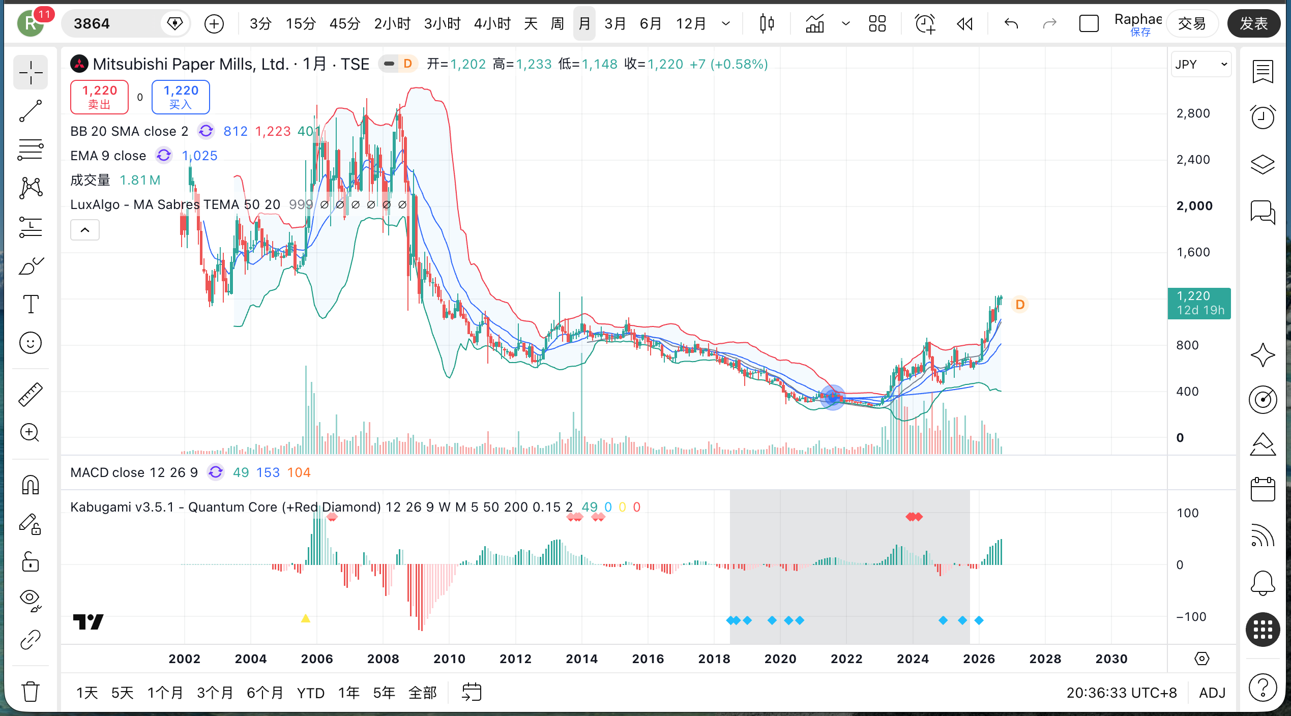Toggle ADJ adjusted price data
1291x716 pixels.
click(1212, 693)
